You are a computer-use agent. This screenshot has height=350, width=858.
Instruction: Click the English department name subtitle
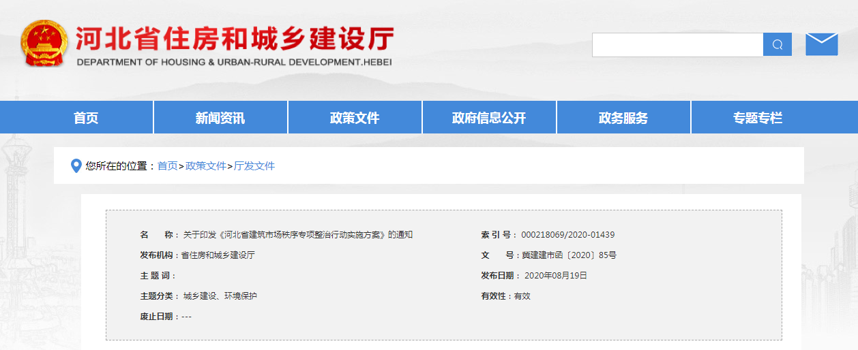(234, 62)
